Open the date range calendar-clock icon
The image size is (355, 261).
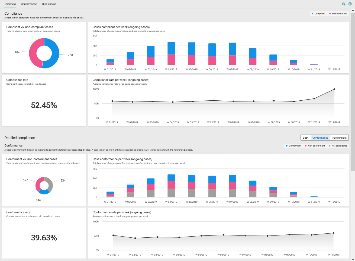[344, 4]
